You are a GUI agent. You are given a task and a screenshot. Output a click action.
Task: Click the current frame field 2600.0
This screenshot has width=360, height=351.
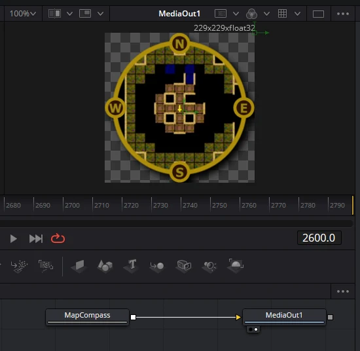[x=319, y=238]
